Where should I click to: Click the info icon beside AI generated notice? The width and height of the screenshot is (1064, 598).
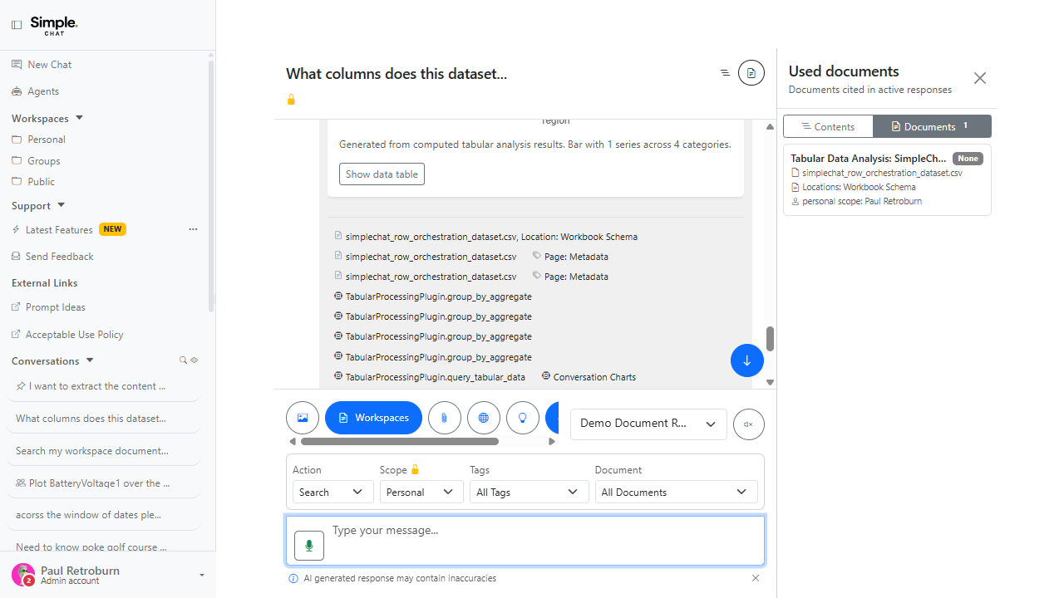tap(293, 578)
